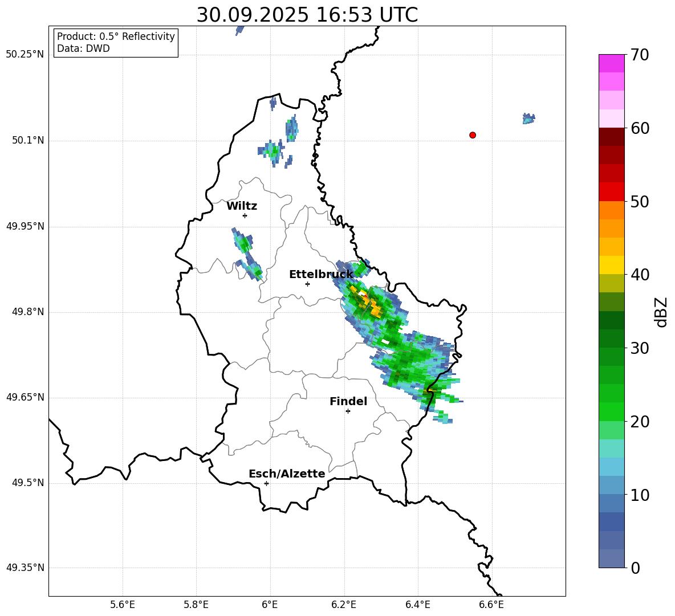
Task: Click the dark maroon colorbar band below 60
Action: click(x=612, y=137)
